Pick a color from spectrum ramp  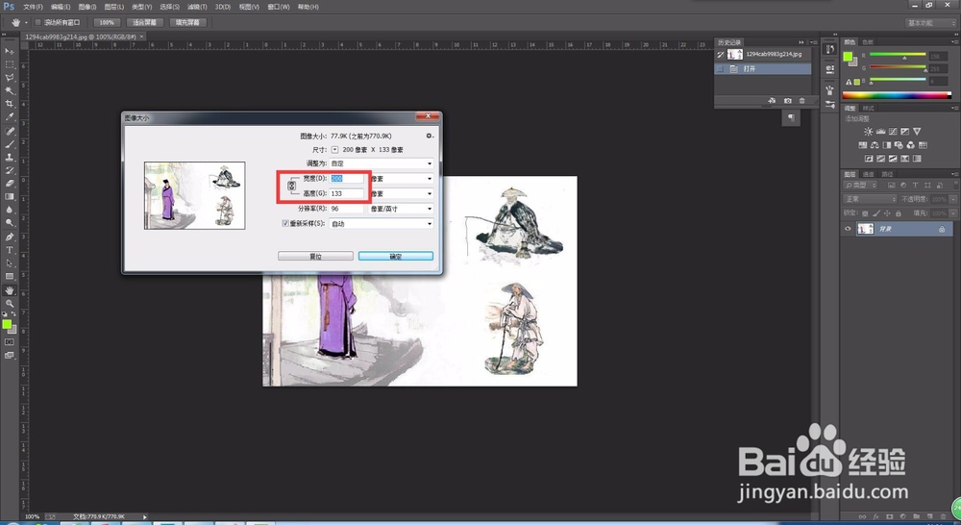pos(897,95)
